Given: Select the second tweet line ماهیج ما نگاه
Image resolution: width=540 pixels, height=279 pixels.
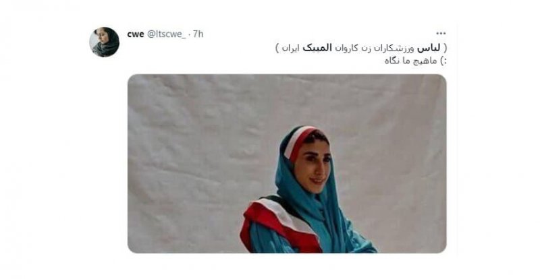Looking at the screenshot, I should pos(415,61).
